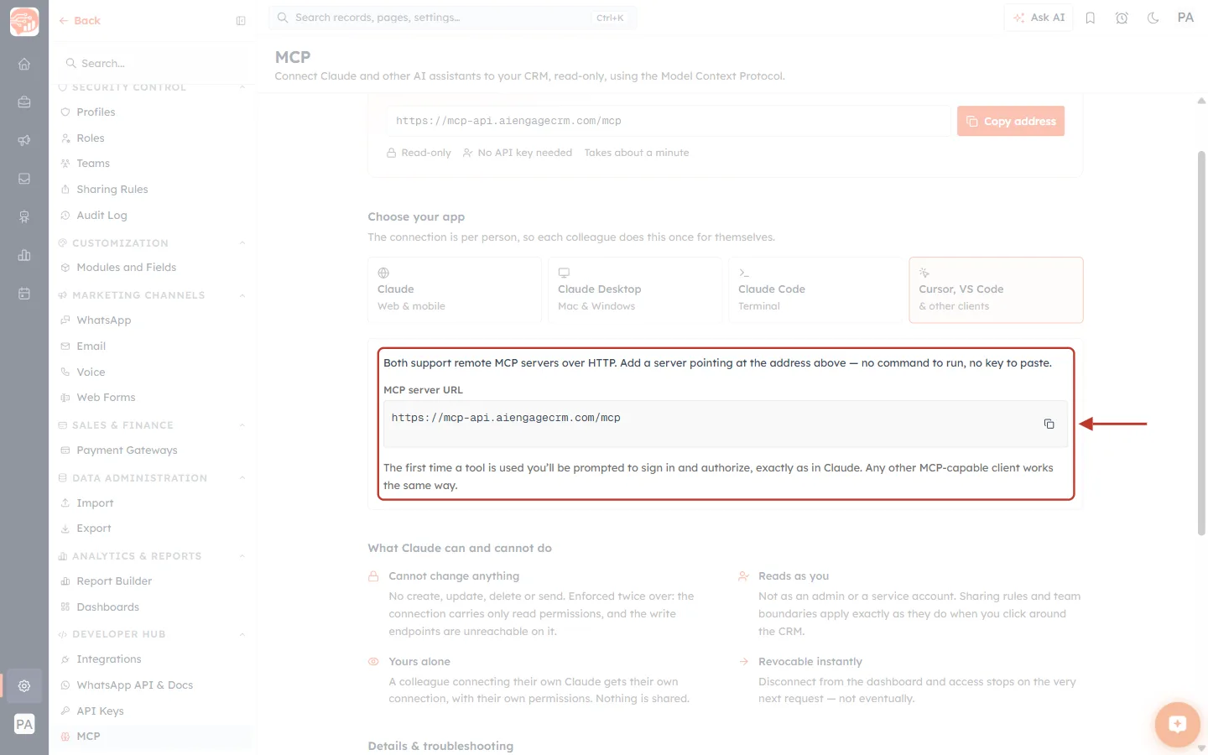Copy the MCP server URL icon

pos(1049,424)
